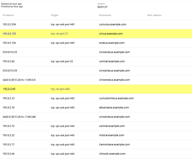Click the Trigger column header
The image size is (192, 160).
(x=55, y=15)
